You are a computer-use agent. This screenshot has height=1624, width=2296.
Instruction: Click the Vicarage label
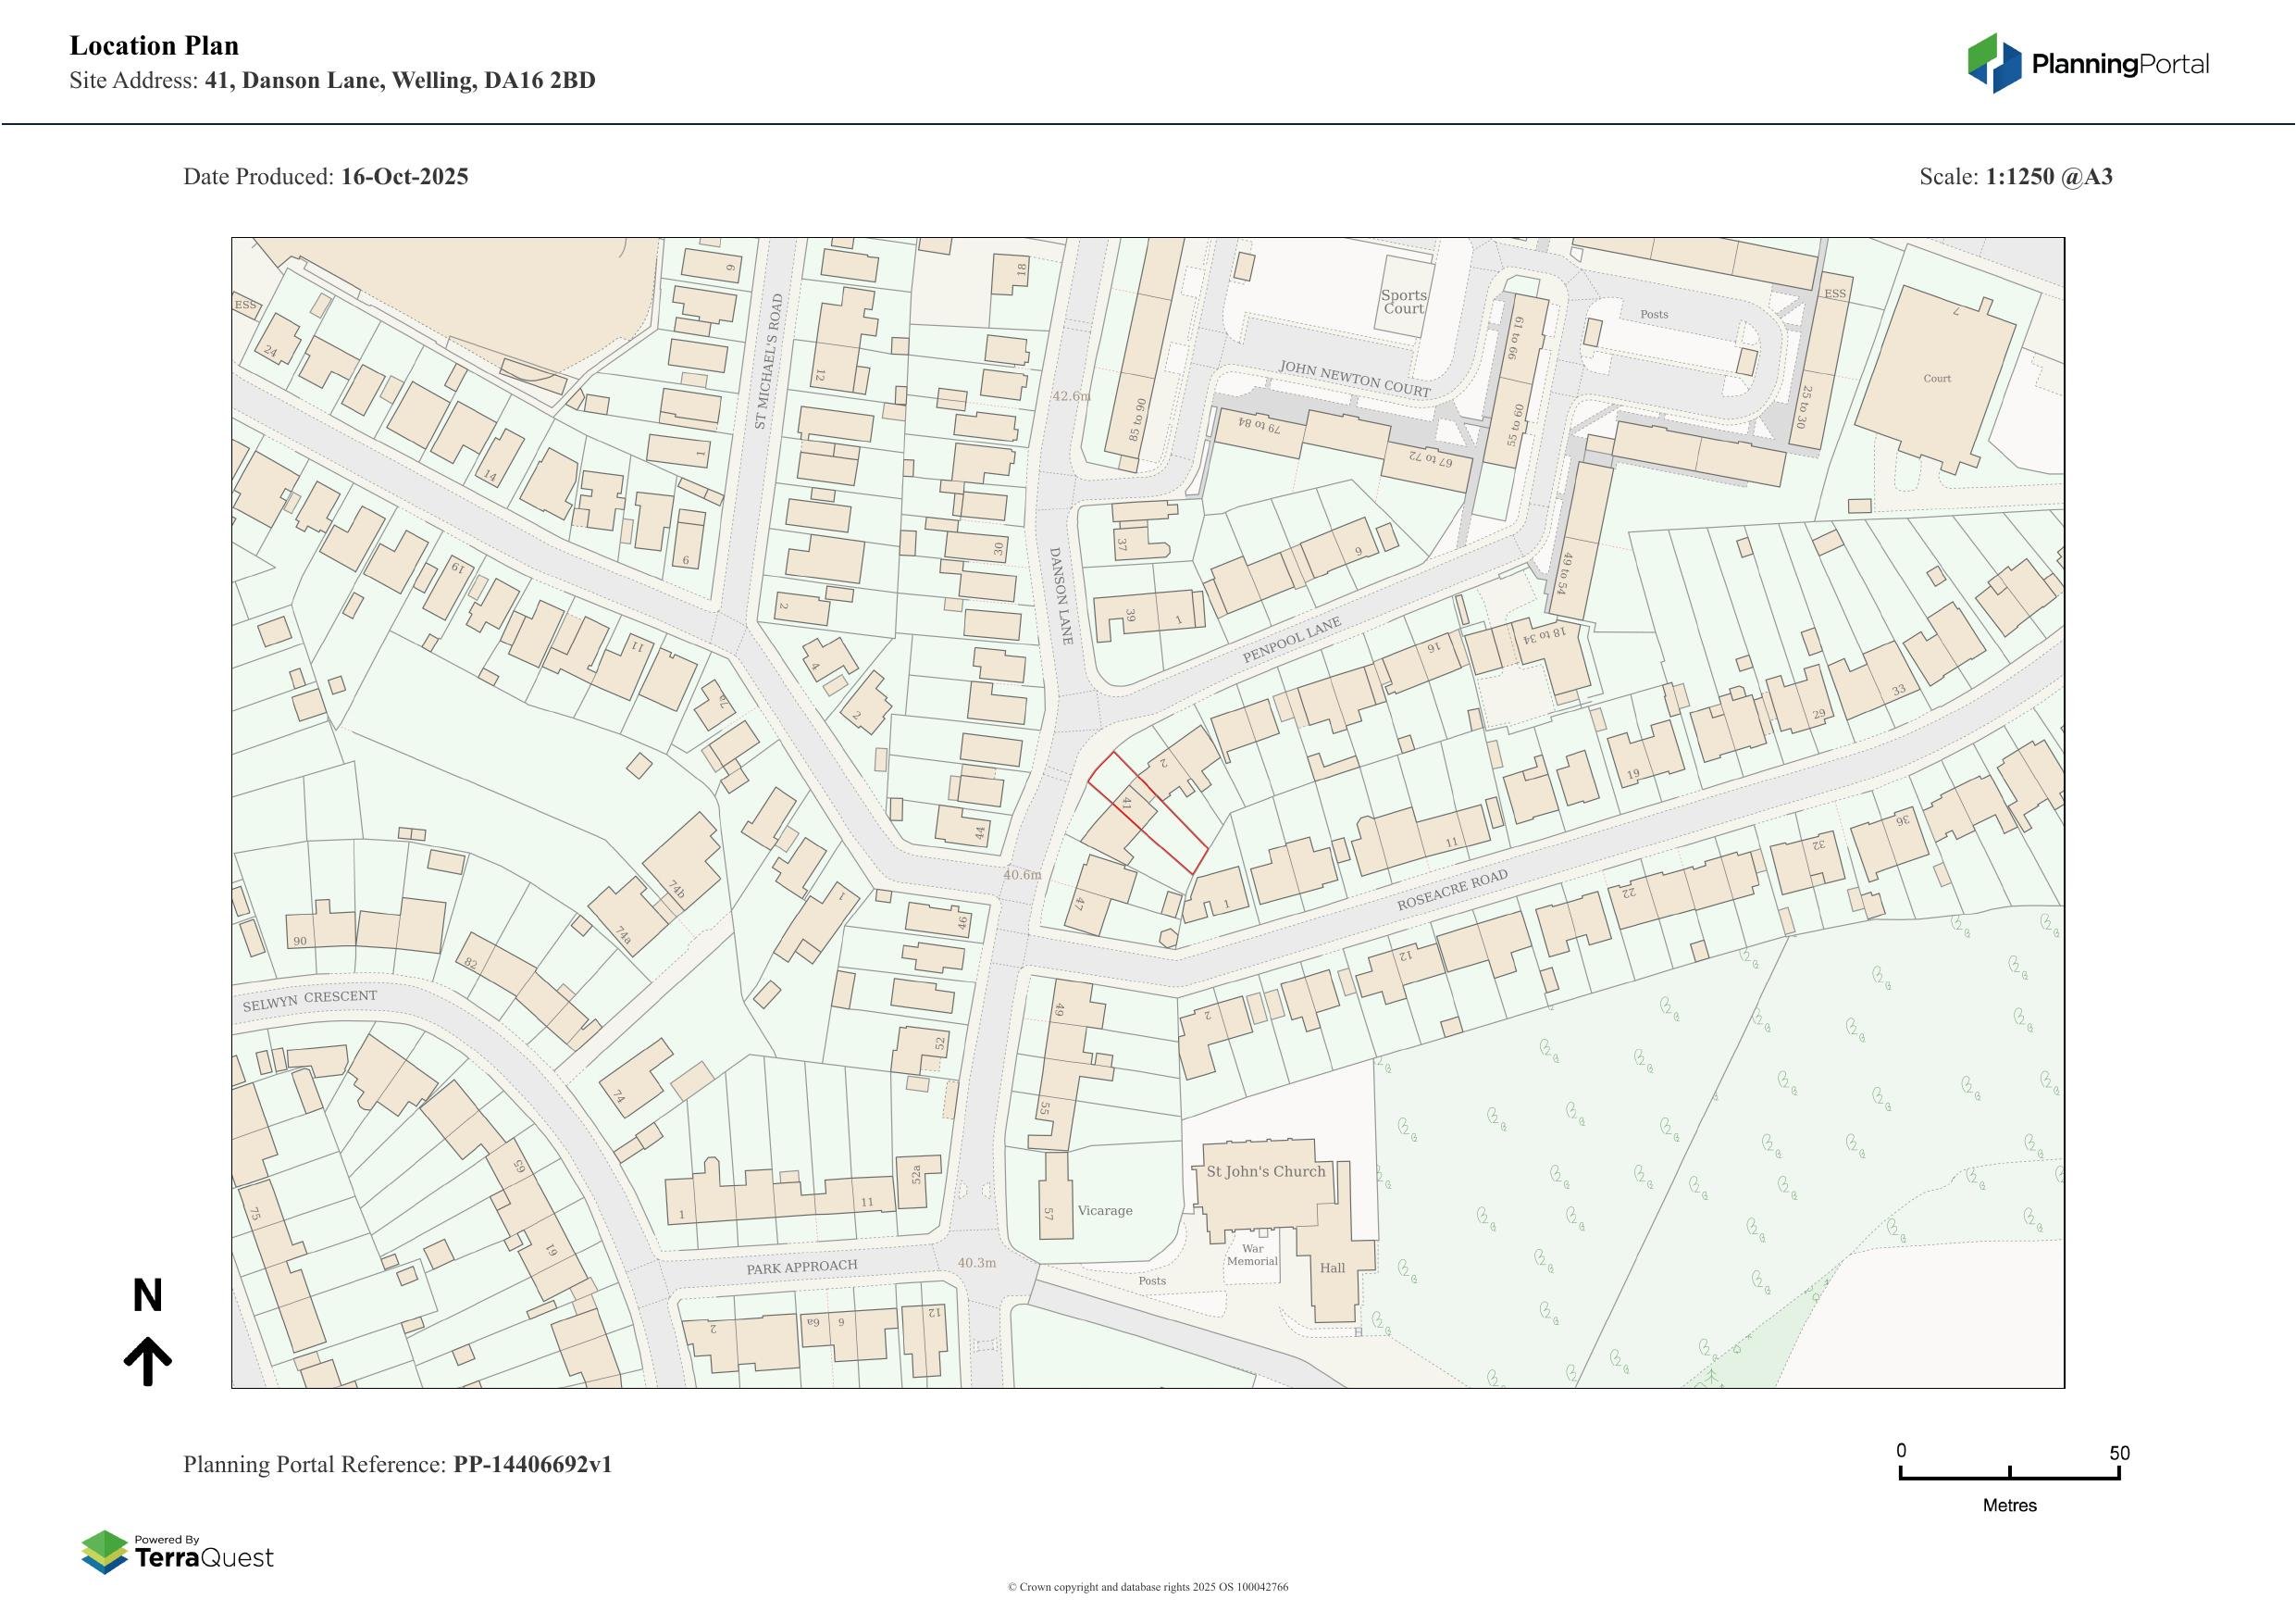(1105, 1211)
